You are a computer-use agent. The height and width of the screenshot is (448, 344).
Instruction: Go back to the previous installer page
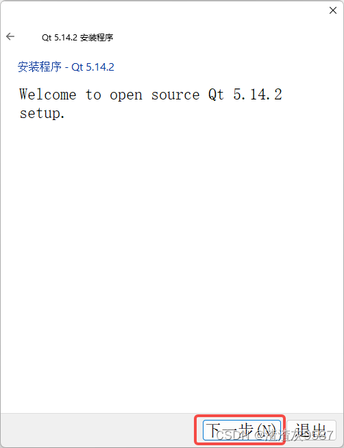pos(10,36)
